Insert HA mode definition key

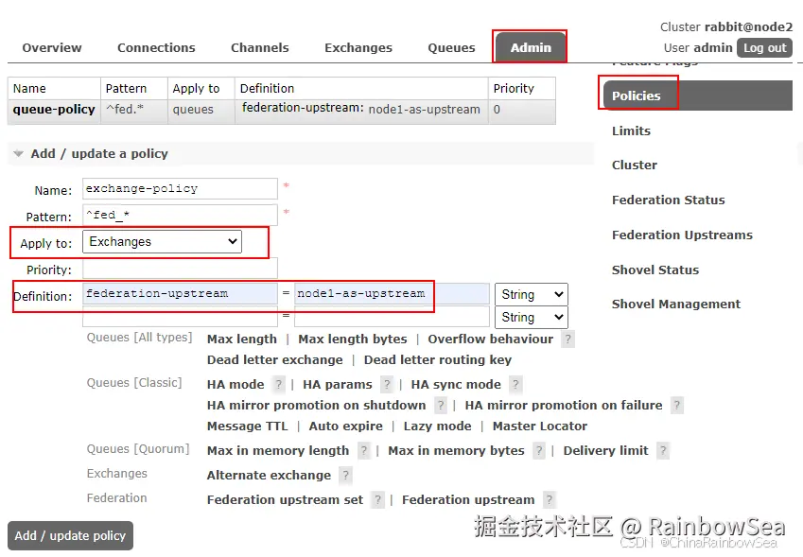pos(236,385)
